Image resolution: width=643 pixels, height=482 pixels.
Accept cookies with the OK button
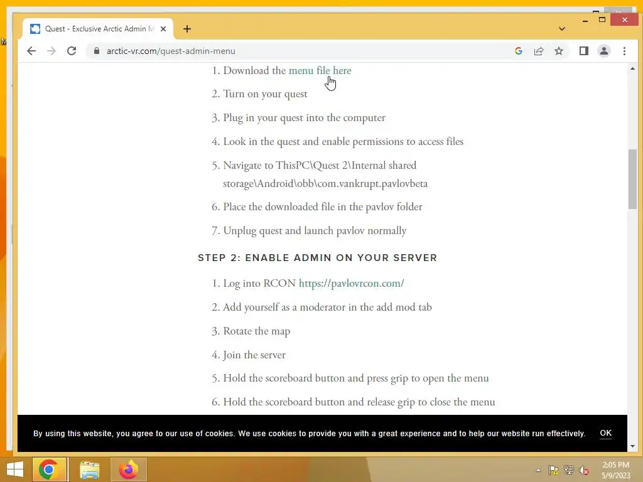tap(606, 433)
